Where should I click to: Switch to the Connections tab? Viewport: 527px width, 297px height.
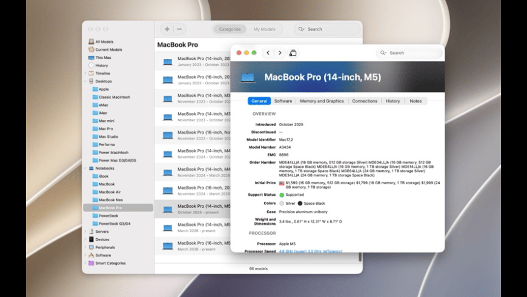coord(365,101)
